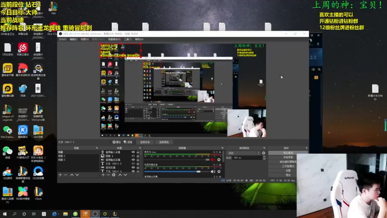Open the new text document on desktop
This screenshot has width=387, height=218.
(x=375, y=92)
